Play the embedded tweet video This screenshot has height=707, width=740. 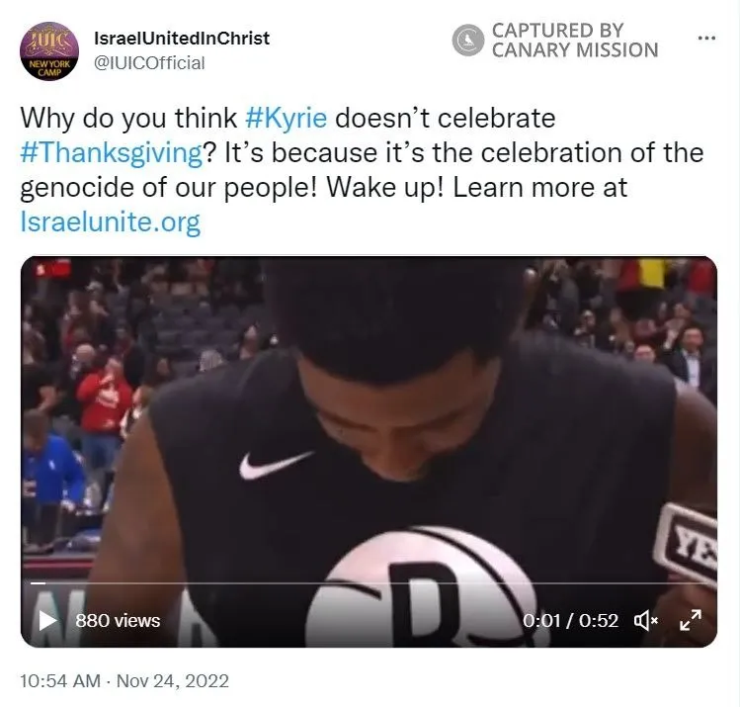coord(47,620)
